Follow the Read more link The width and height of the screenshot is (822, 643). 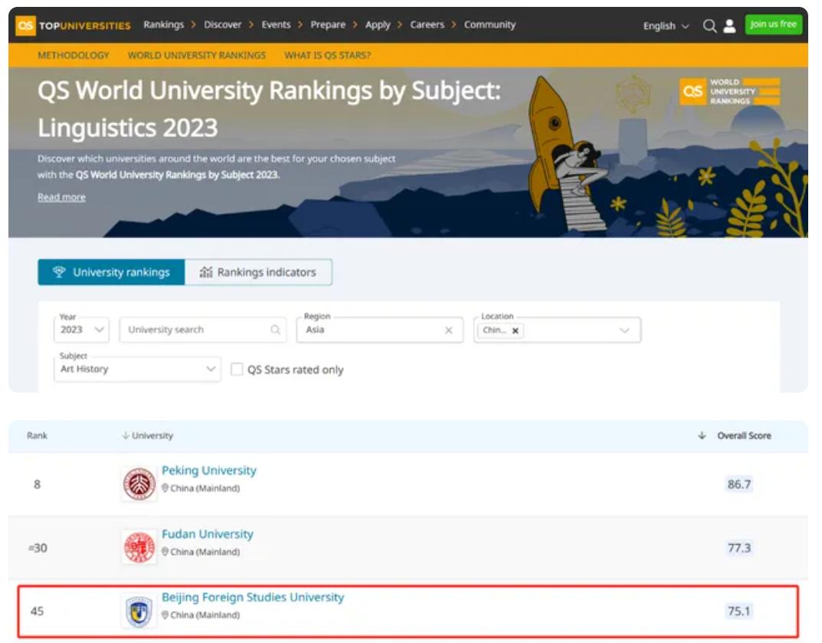61,197
